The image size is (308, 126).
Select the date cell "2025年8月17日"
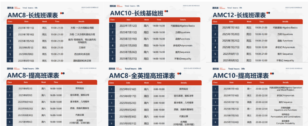(x=128, y=96)
